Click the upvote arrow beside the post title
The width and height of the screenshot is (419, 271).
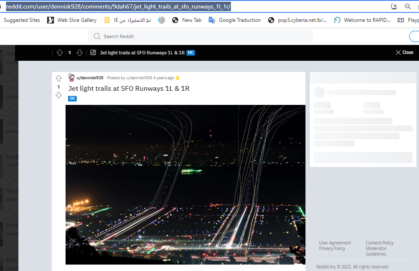tap(59, 78)
